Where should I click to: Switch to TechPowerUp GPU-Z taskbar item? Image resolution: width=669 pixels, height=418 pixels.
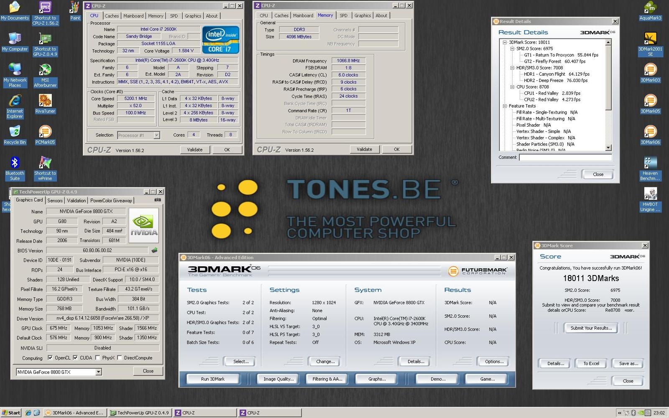click(x=140, y=413)
